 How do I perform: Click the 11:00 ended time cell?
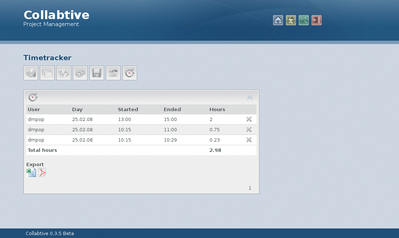[x=170, y=129]
